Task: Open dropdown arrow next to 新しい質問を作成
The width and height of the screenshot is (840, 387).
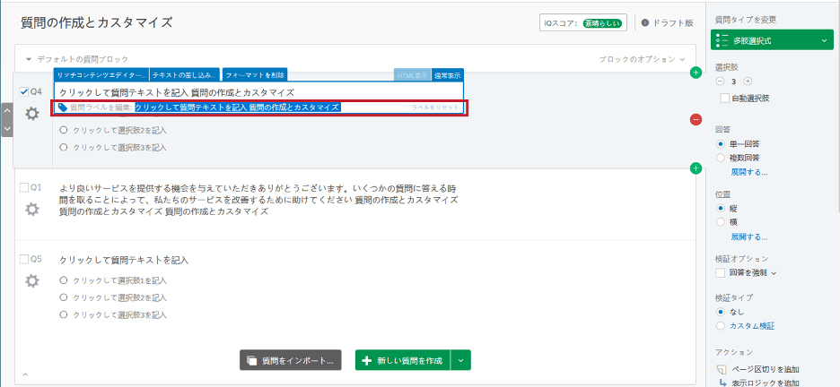Action: 460,361
